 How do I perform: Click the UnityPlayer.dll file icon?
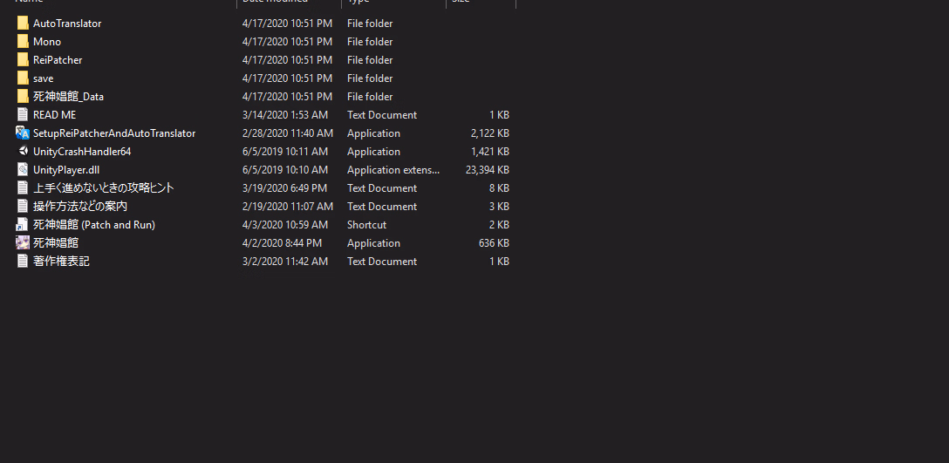click(x=23, y=169)
